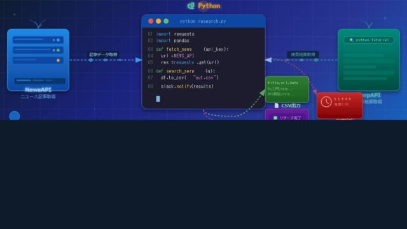Image resolution: width=407 pixels, height=229 pixels.
Task: Click the python tutorial search field
Action: click(x=369, y=40)
